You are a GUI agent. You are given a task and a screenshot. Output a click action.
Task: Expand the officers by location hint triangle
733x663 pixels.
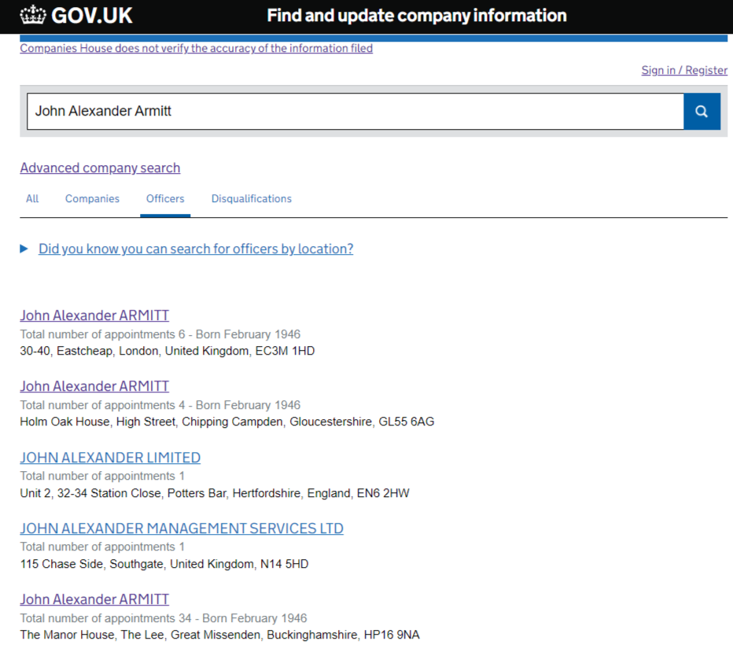tap(24, 249)
